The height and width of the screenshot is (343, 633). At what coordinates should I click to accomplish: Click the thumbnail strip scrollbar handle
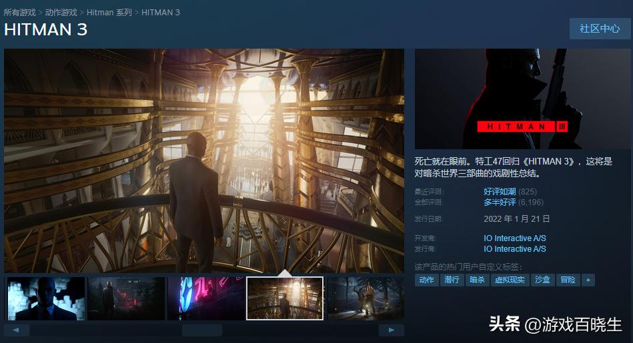tap(202, 330)
